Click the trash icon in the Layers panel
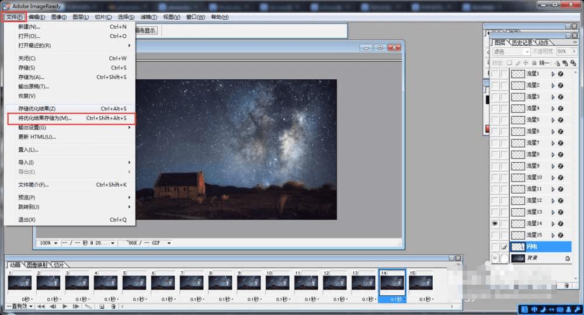The image size is (584, 315). click(x=566, y=286)
